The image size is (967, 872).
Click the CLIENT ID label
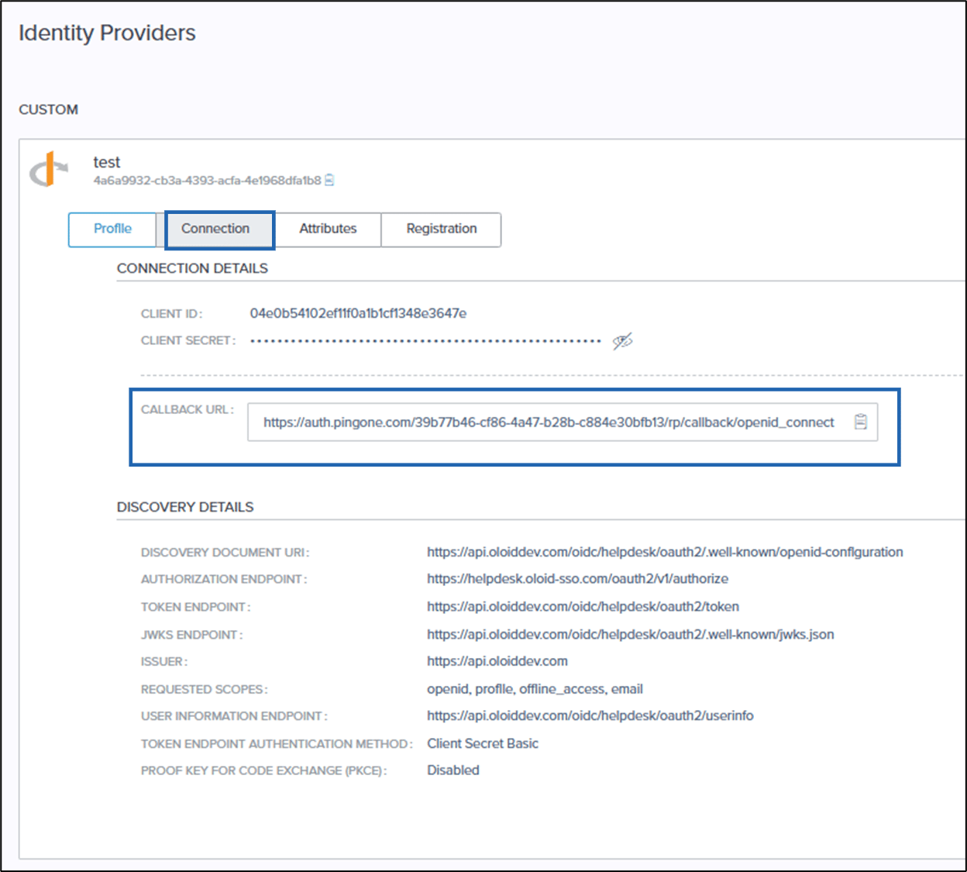[171, 314]
